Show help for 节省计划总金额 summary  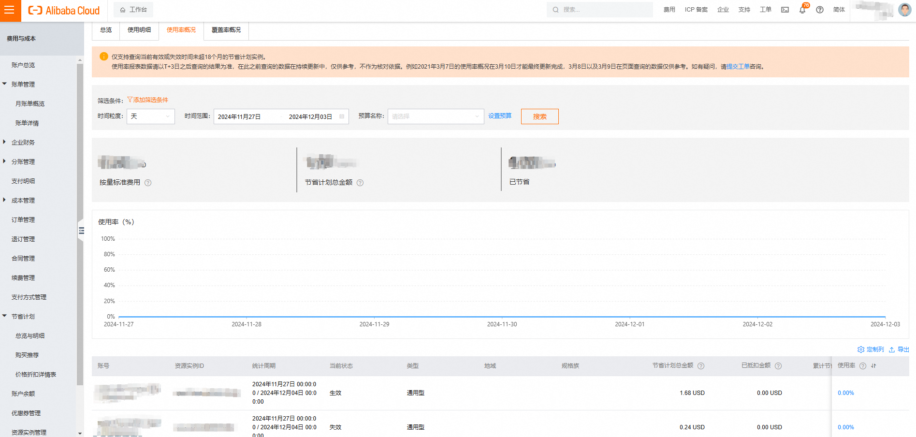(x=360, y=183)
